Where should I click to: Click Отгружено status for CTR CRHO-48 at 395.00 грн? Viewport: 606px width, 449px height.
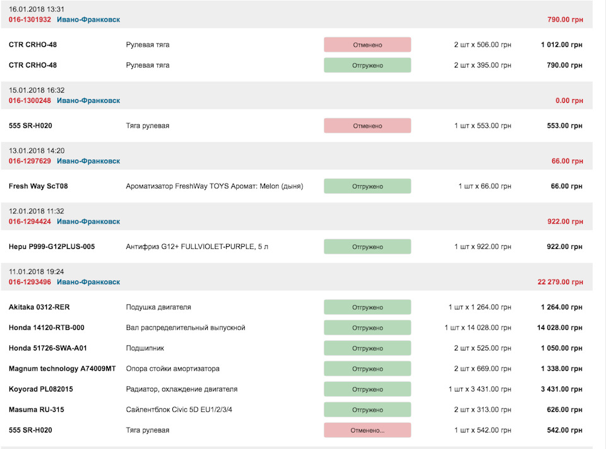367,65
